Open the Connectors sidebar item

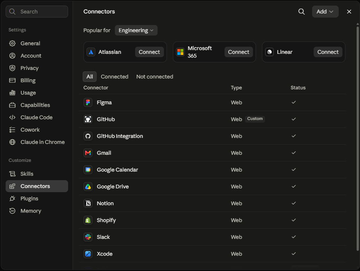[37, 186]
